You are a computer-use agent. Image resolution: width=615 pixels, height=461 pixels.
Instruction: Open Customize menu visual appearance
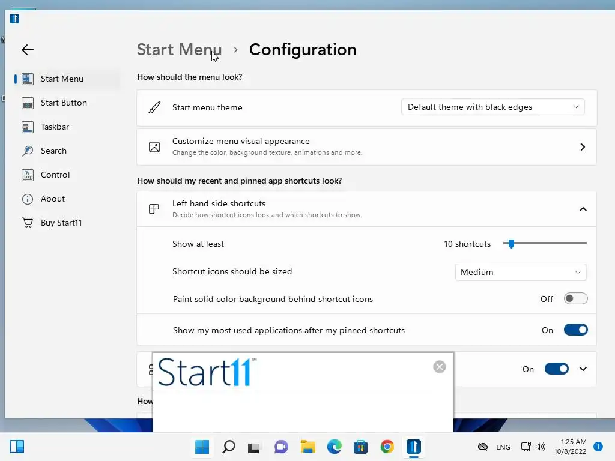366,147
